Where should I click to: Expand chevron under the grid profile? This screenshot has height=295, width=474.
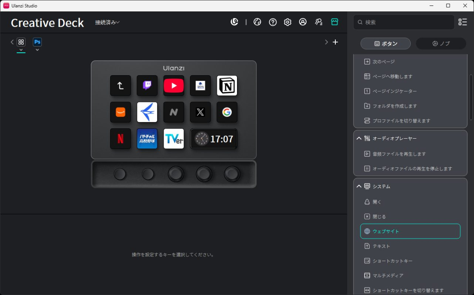point(21,50)
